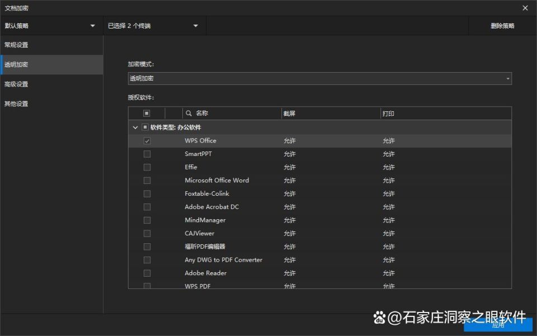The height and width of the screenshot is (336, 537).
Task: Check the Adobe Reader checkbox
Action: 147,273
